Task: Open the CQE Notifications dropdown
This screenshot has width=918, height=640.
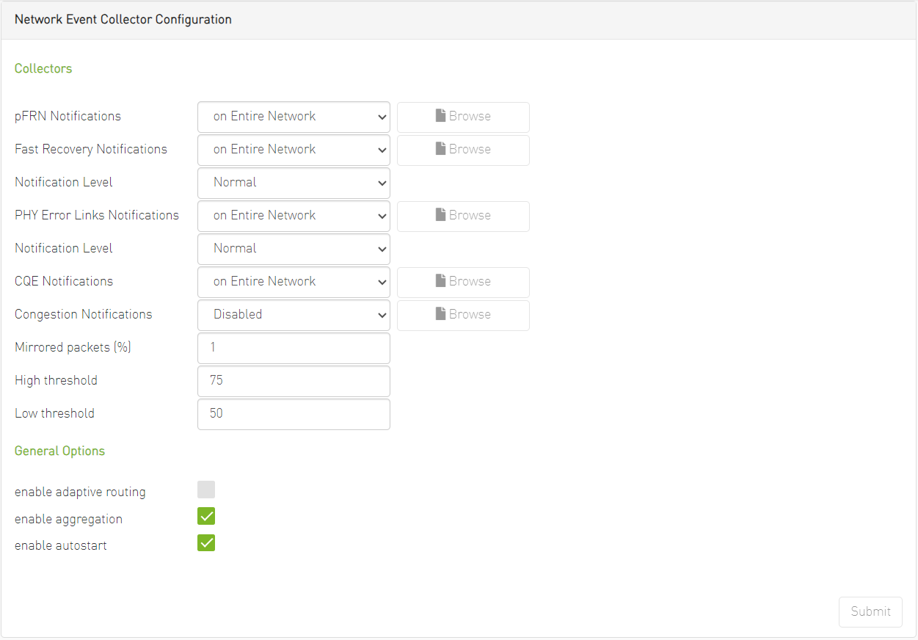Action: [294, 282]
